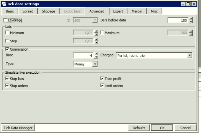Switch to the Basic tab
201x134 pixels.
(10, 11)
